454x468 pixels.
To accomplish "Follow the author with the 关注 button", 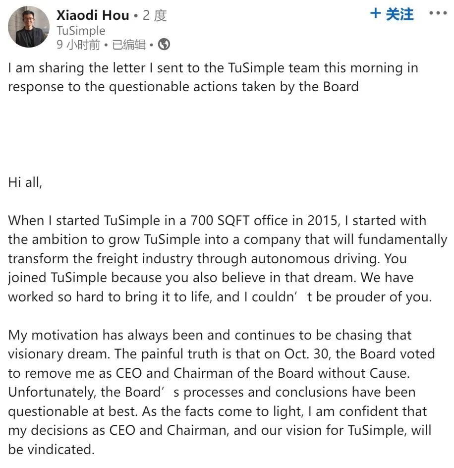I will (399, 14).
